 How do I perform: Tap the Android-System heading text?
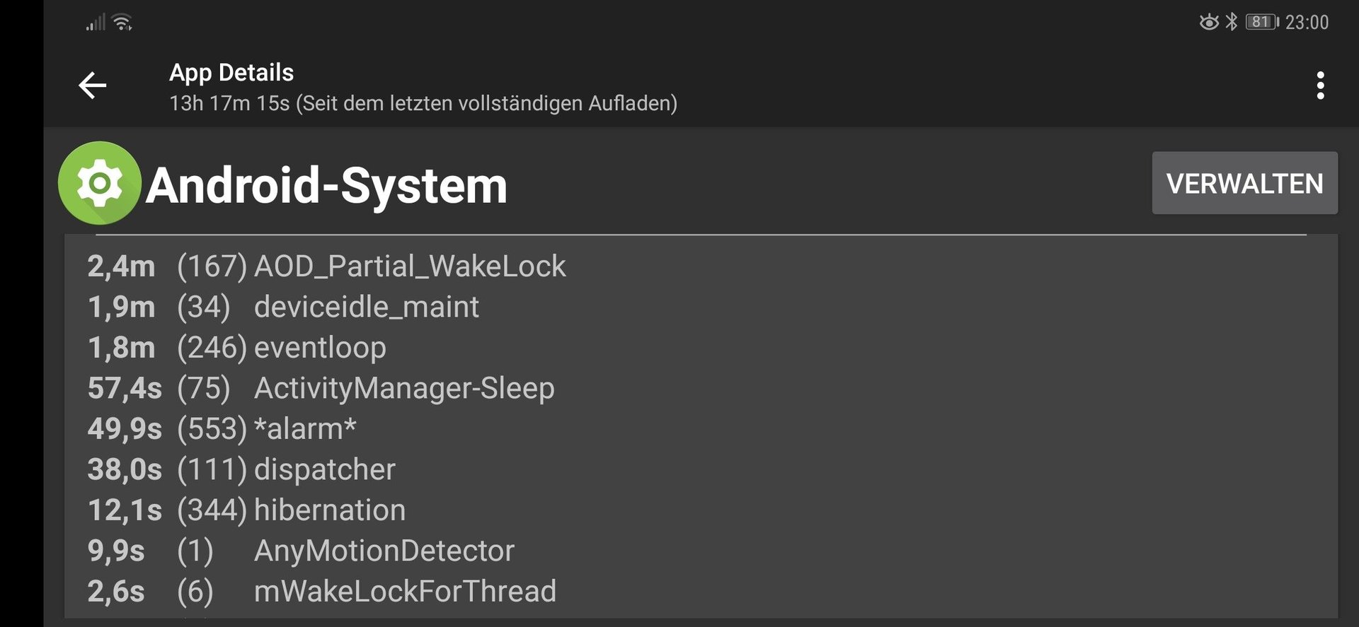coord(326,186)
